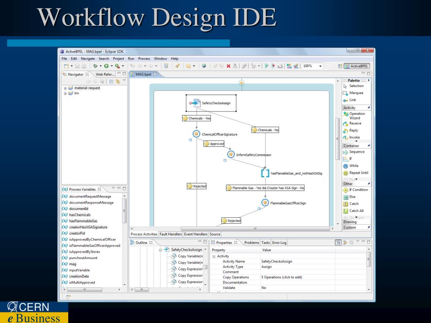This screenshot has height=323, width=431.
Task: Open the Error Log tab
Action: [279, 243]
